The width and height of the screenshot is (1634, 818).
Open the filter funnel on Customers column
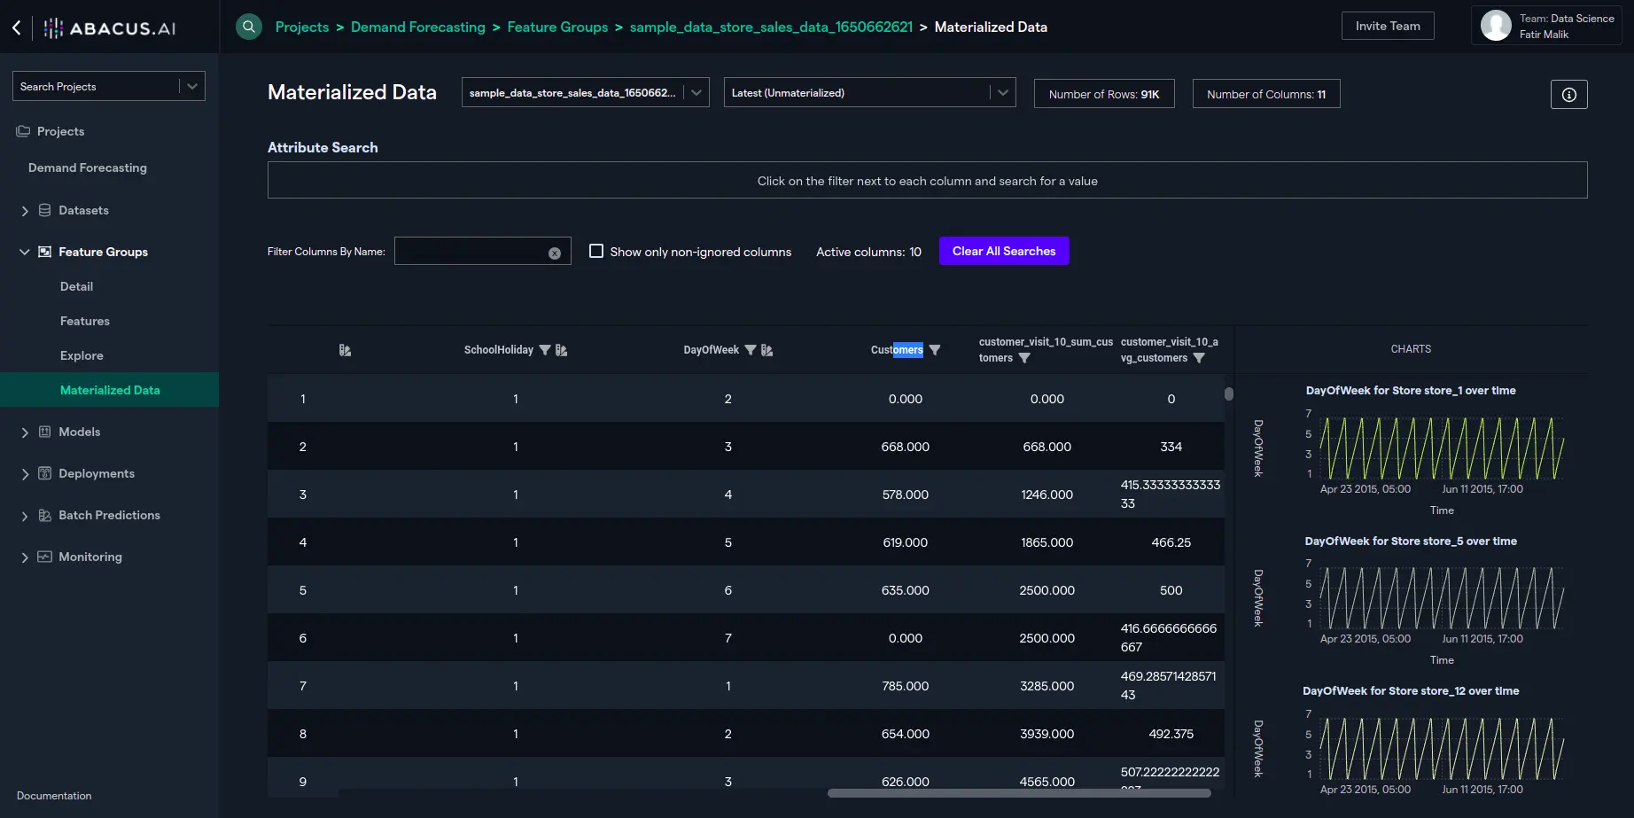(x=935, y=349)
